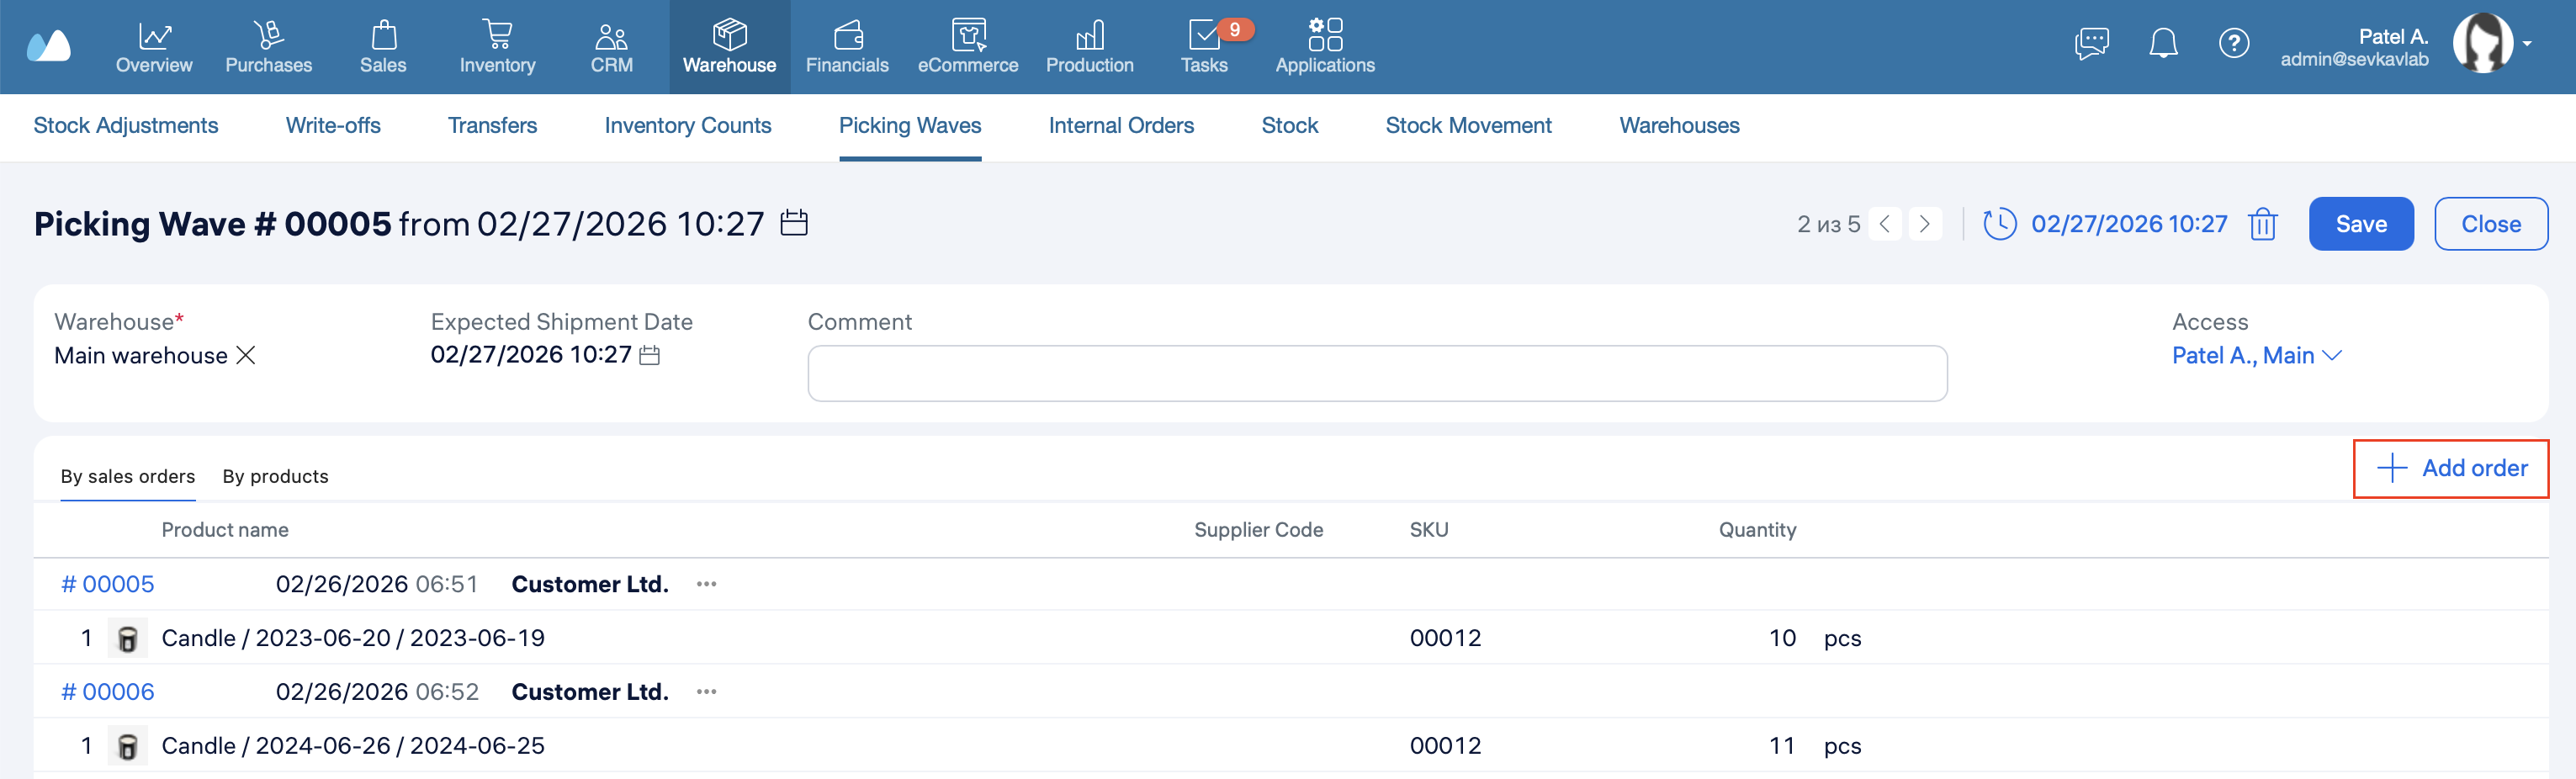Open the chat messages icon
Viewport: 2576px width, 779px height.
point(2091,43)
